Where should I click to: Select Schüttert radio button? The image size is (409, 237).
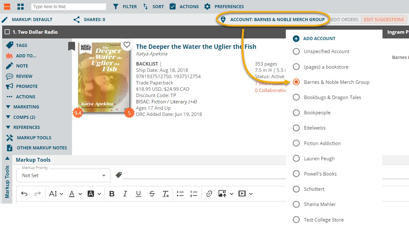[296, 189]
